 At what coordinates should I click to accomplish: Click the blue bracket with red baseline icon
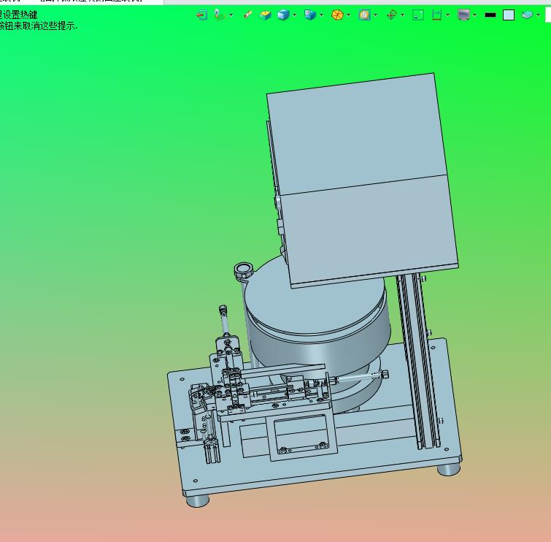pyautogui.click(x=437, y=15)
